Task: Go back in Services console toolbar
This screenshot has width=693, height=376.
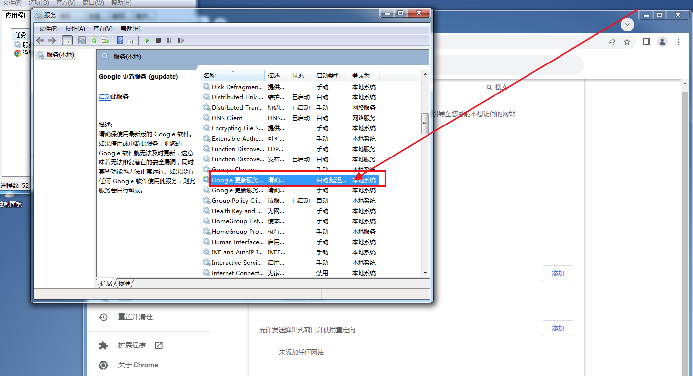Action: click(40, 40)
